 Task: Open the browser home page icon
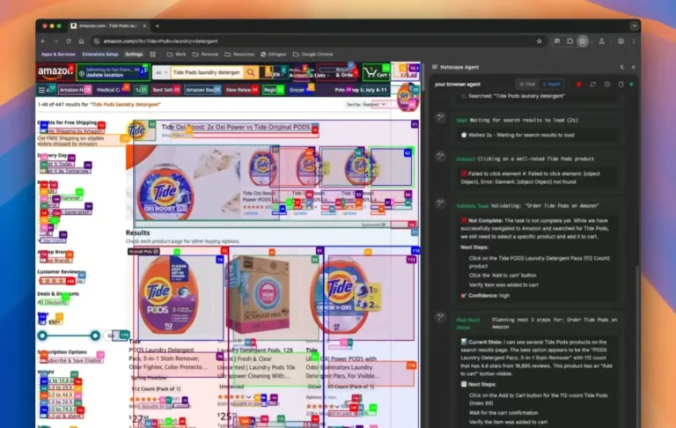(x=81, y=41)
